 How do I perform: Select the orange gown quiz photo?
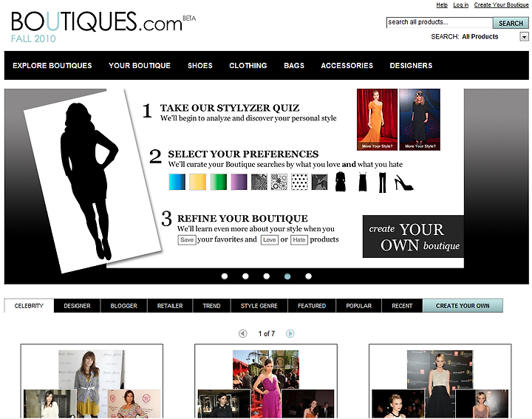(x=377, y=120)
